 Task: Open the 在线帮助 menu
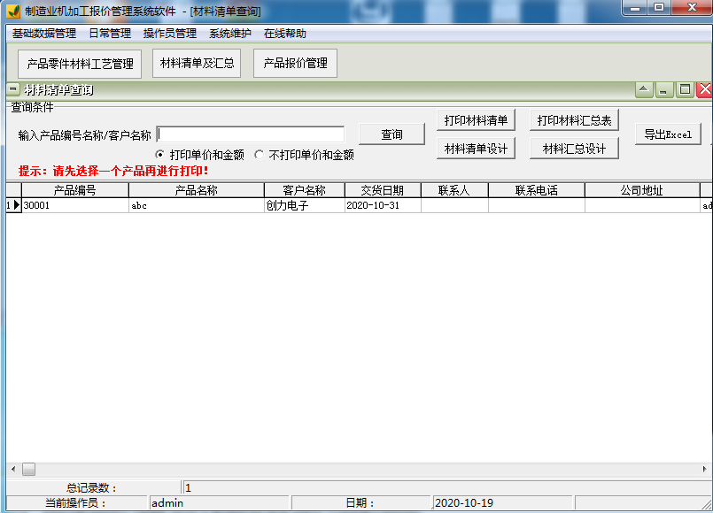point(285,34)
